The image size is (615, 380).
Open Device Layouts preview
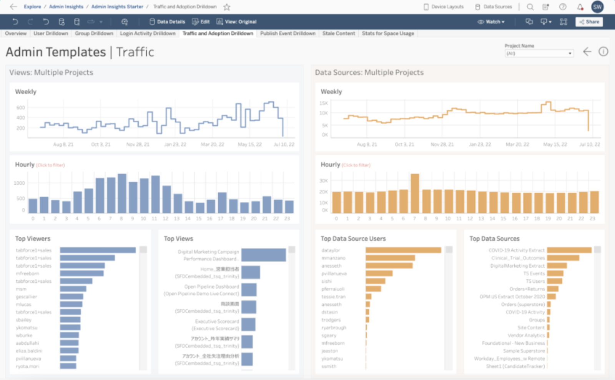coord(443,7)
